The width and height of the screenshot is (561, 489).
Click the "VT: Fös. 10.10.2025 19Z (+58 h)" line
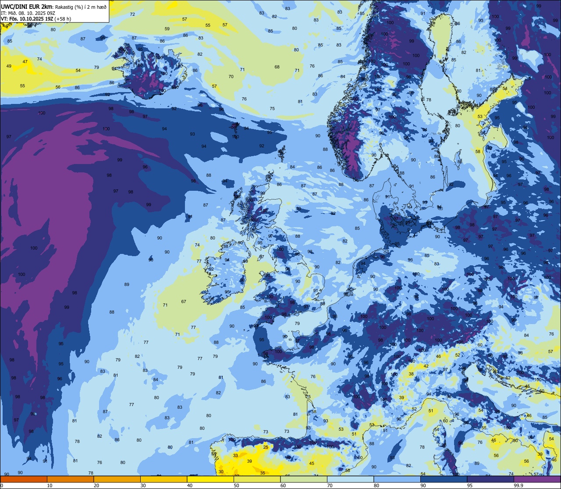36,19
